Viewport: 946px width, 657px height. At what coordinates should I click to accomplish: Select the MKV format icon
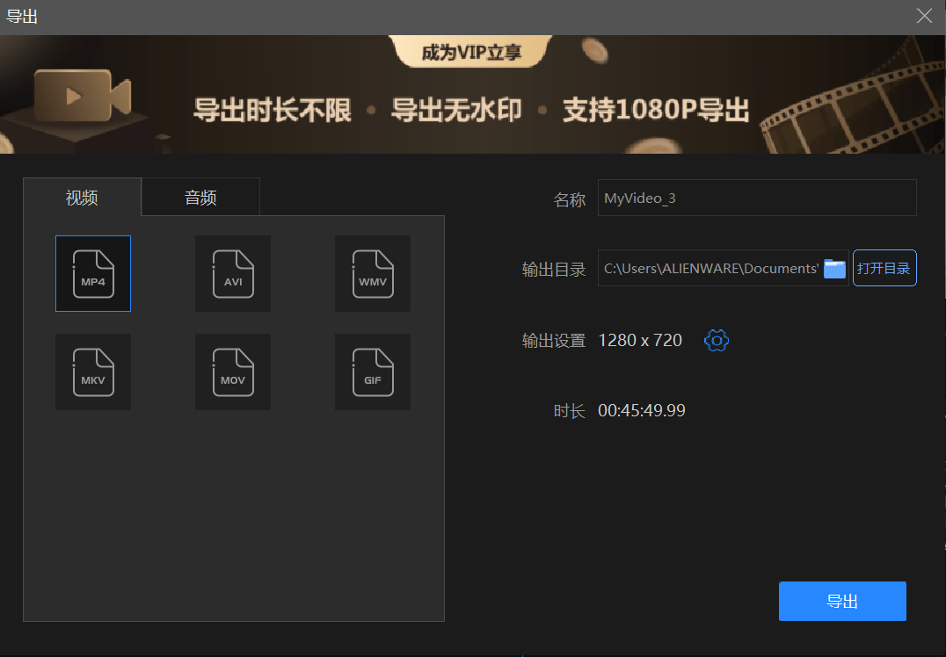[93, 372]
